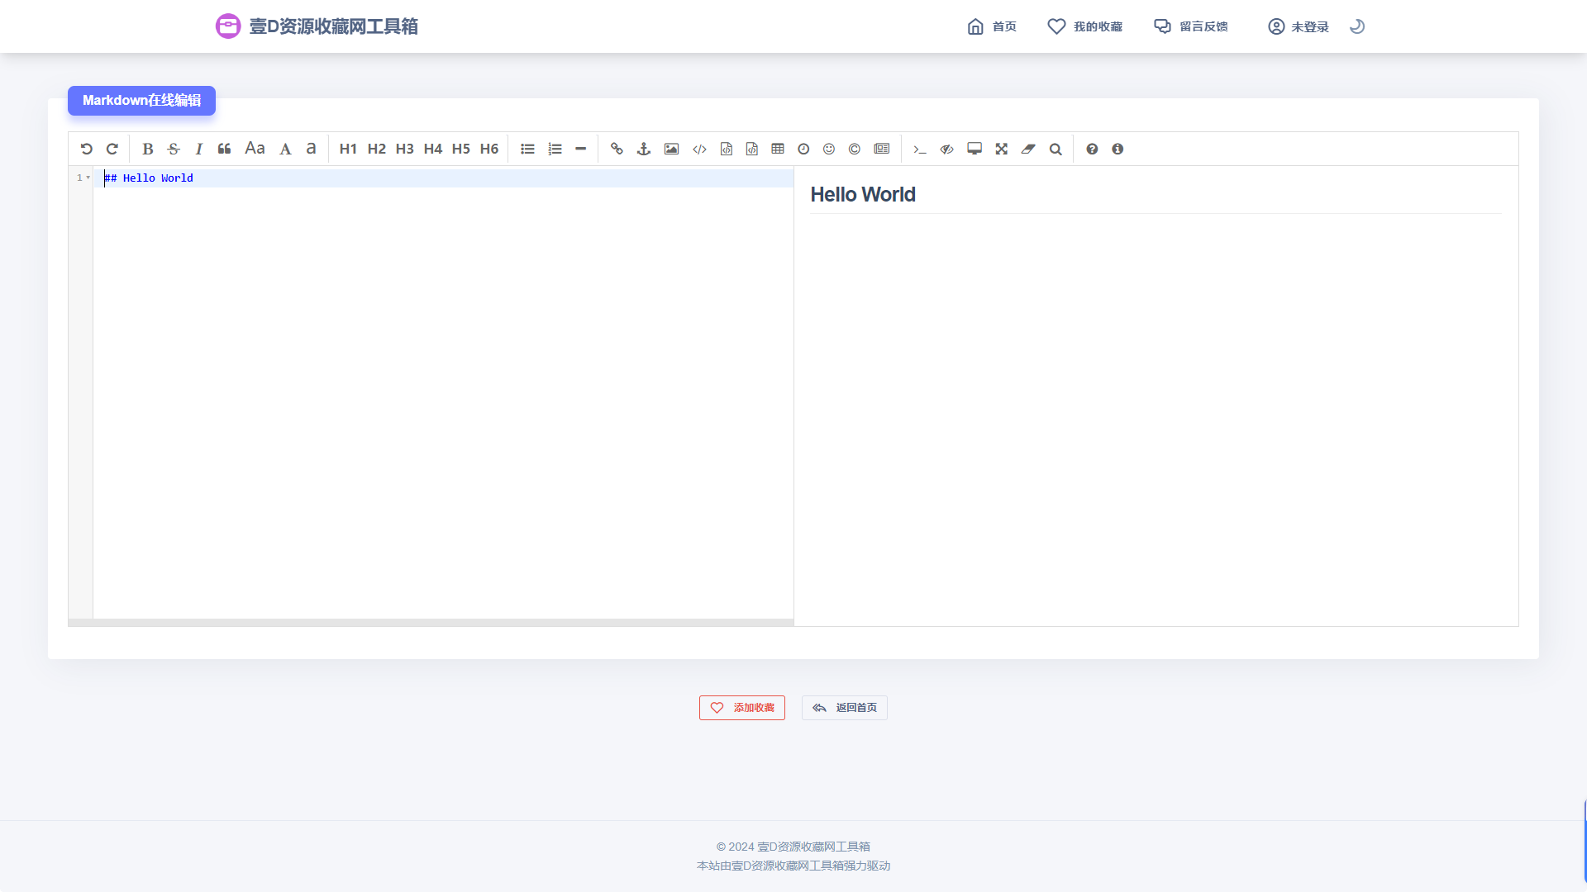The image size is (1587, 892).
Task: Insert H5 heading
Action: coord(460,149)
